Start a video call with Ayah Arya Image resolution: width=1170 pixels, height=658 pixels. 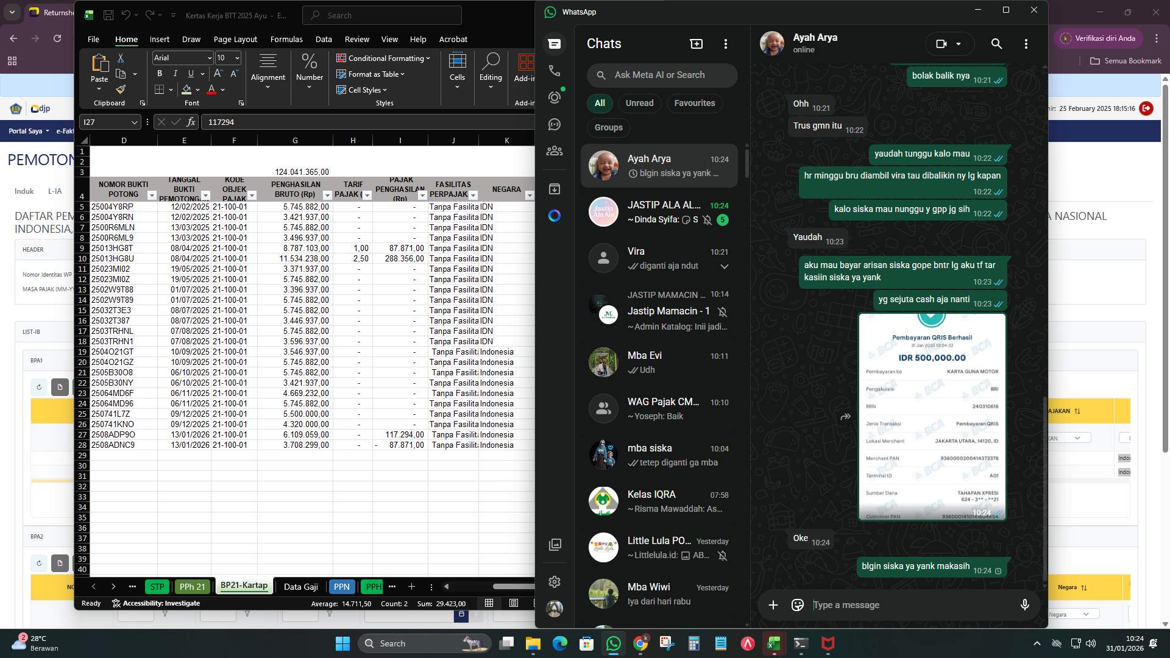(x=941, y=43)
